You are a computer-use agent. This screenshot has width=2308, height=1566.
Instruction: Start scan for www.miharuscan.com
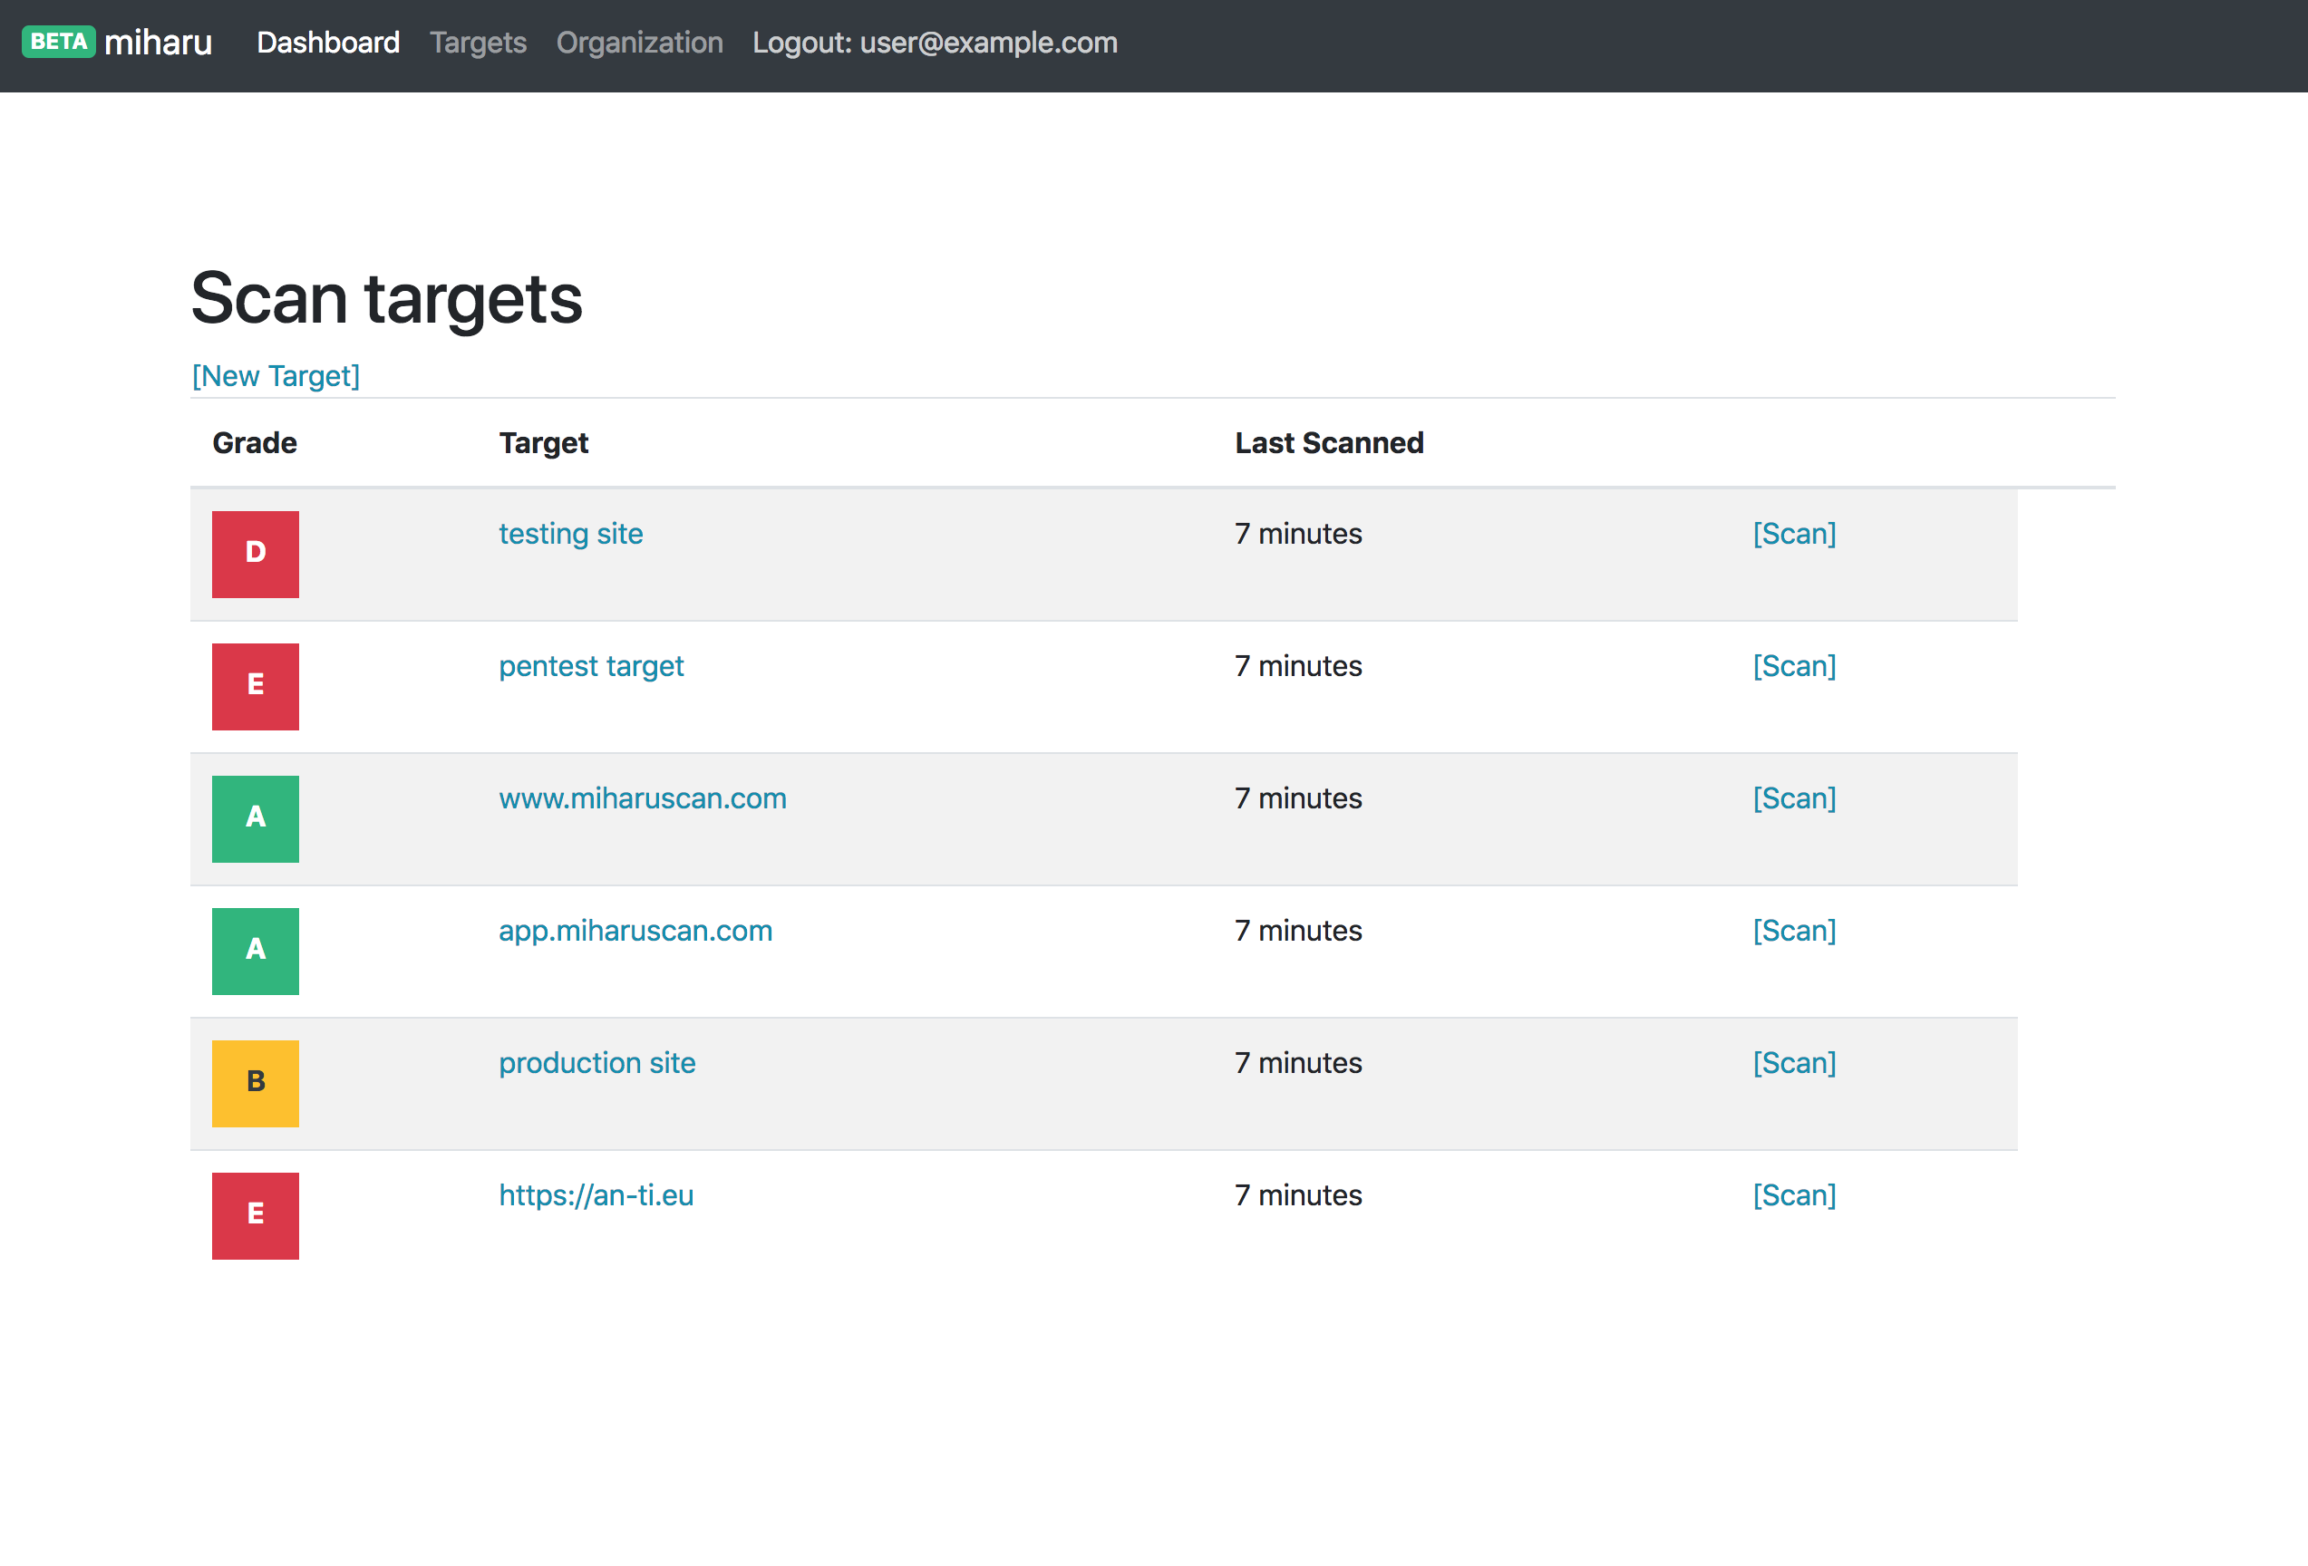tap(1794, 798)
